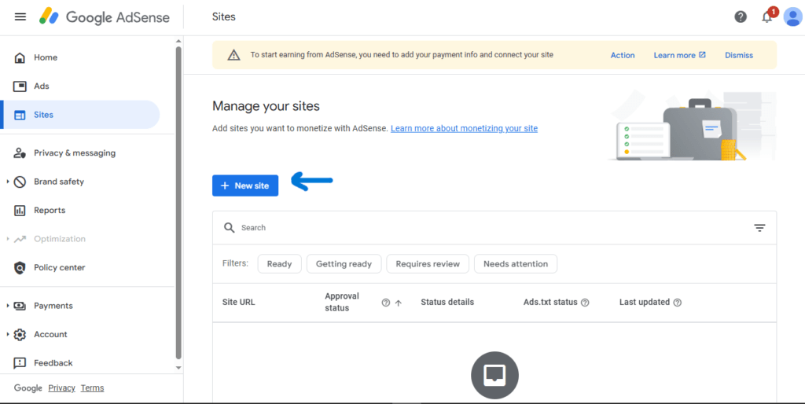The width and height of the screenshot is (805, 404).
Task: Click Action in the banner
Action: tap(623, 56)
